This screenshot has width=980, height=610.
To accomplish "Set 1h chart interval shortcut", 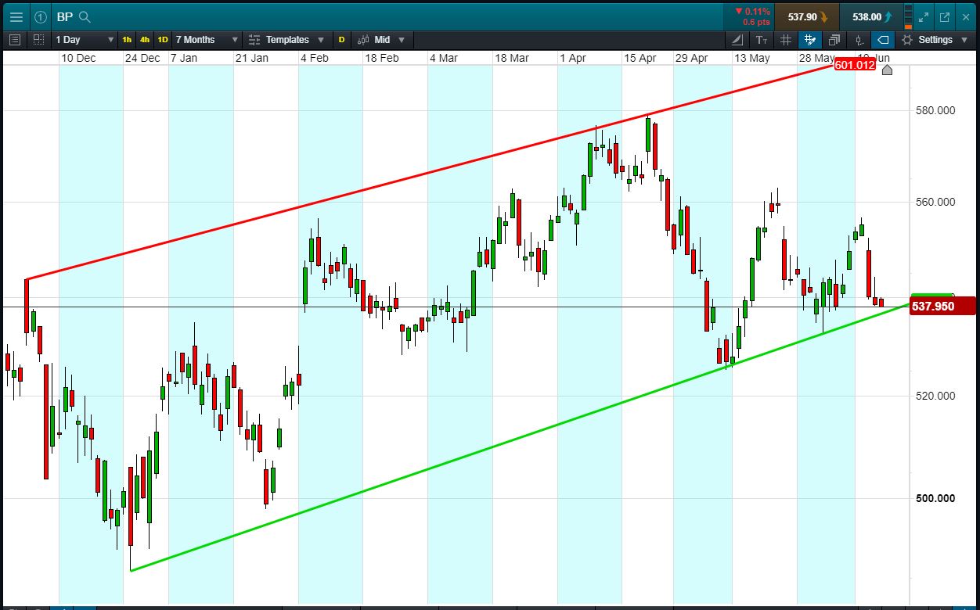I will [127, 39].
